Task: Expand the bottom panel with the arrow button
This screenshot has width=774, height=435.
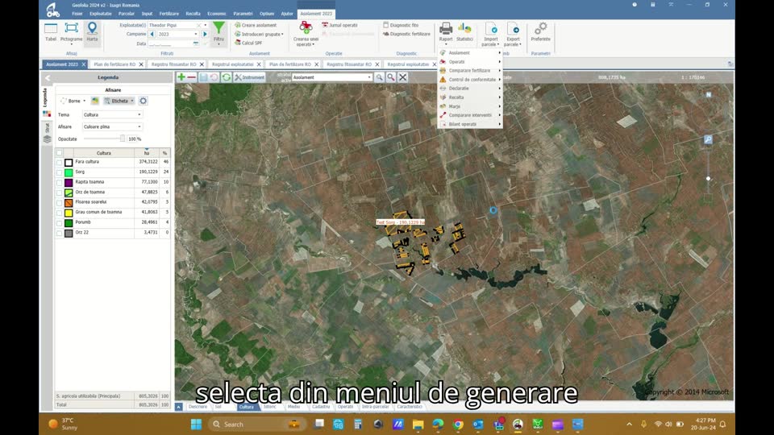Action: coord(179,407)
